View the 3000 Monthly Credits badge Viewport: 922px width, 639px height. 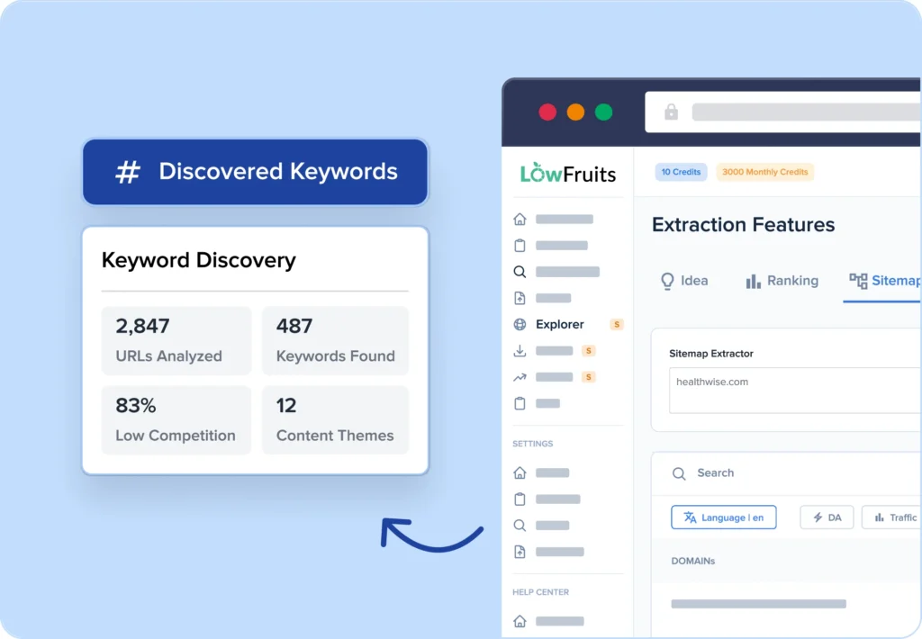click(765, 172)
